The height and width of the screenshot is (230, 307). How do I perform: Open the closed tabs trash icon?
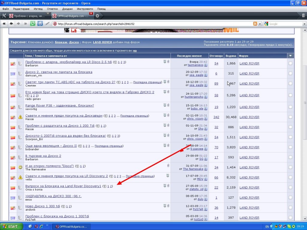pos(303,16)
